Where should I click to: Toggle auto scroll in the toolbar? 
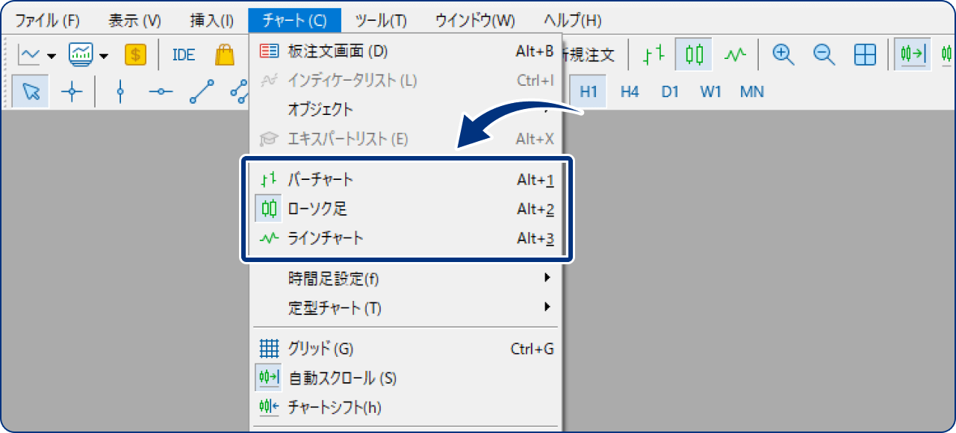point(912,54)
